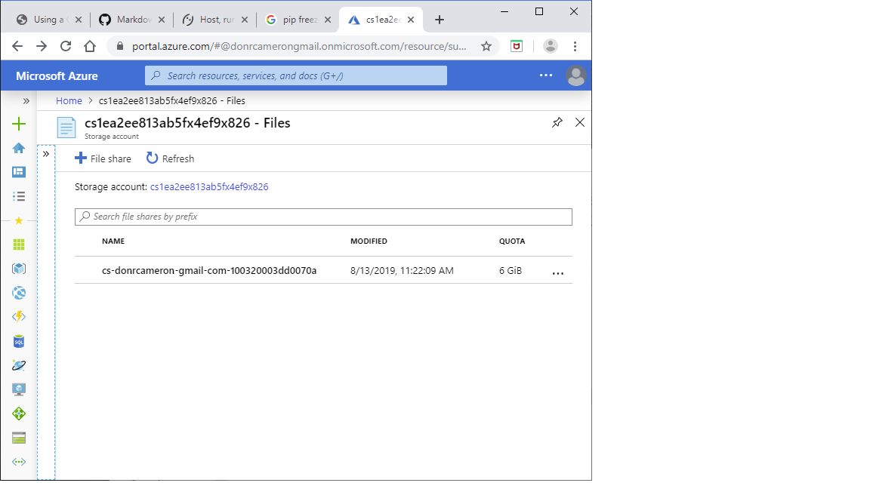Open context menu ellipsis for the file share row
This screenshot has width=870, height=489.
(x=558, y=272)
